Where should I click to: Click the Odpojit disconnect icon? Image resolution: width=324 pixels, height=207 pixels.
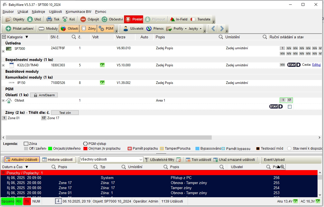[83, 19]
